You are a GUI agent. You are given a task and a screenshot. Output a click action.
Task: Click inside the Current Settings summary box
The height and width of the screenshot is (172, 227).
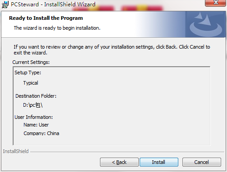[112, 106]
